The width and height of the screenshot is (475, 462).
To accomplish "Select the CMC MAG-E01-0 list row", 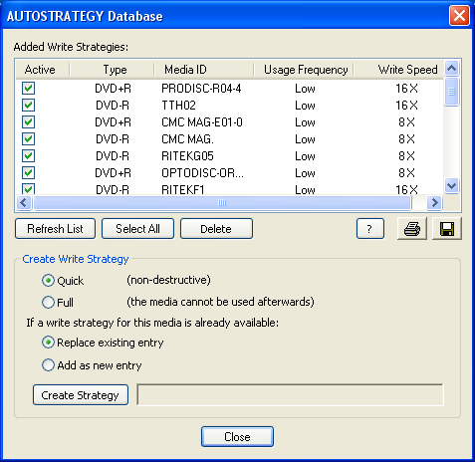I will (x=229, y=122).
